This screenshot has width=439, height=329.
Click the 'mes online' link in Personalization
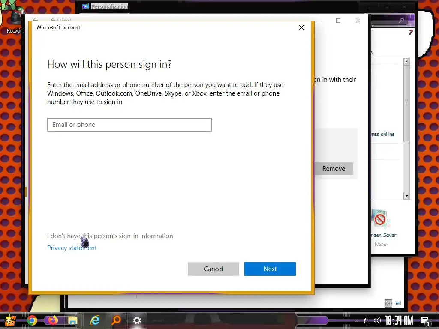click(383, 134)
